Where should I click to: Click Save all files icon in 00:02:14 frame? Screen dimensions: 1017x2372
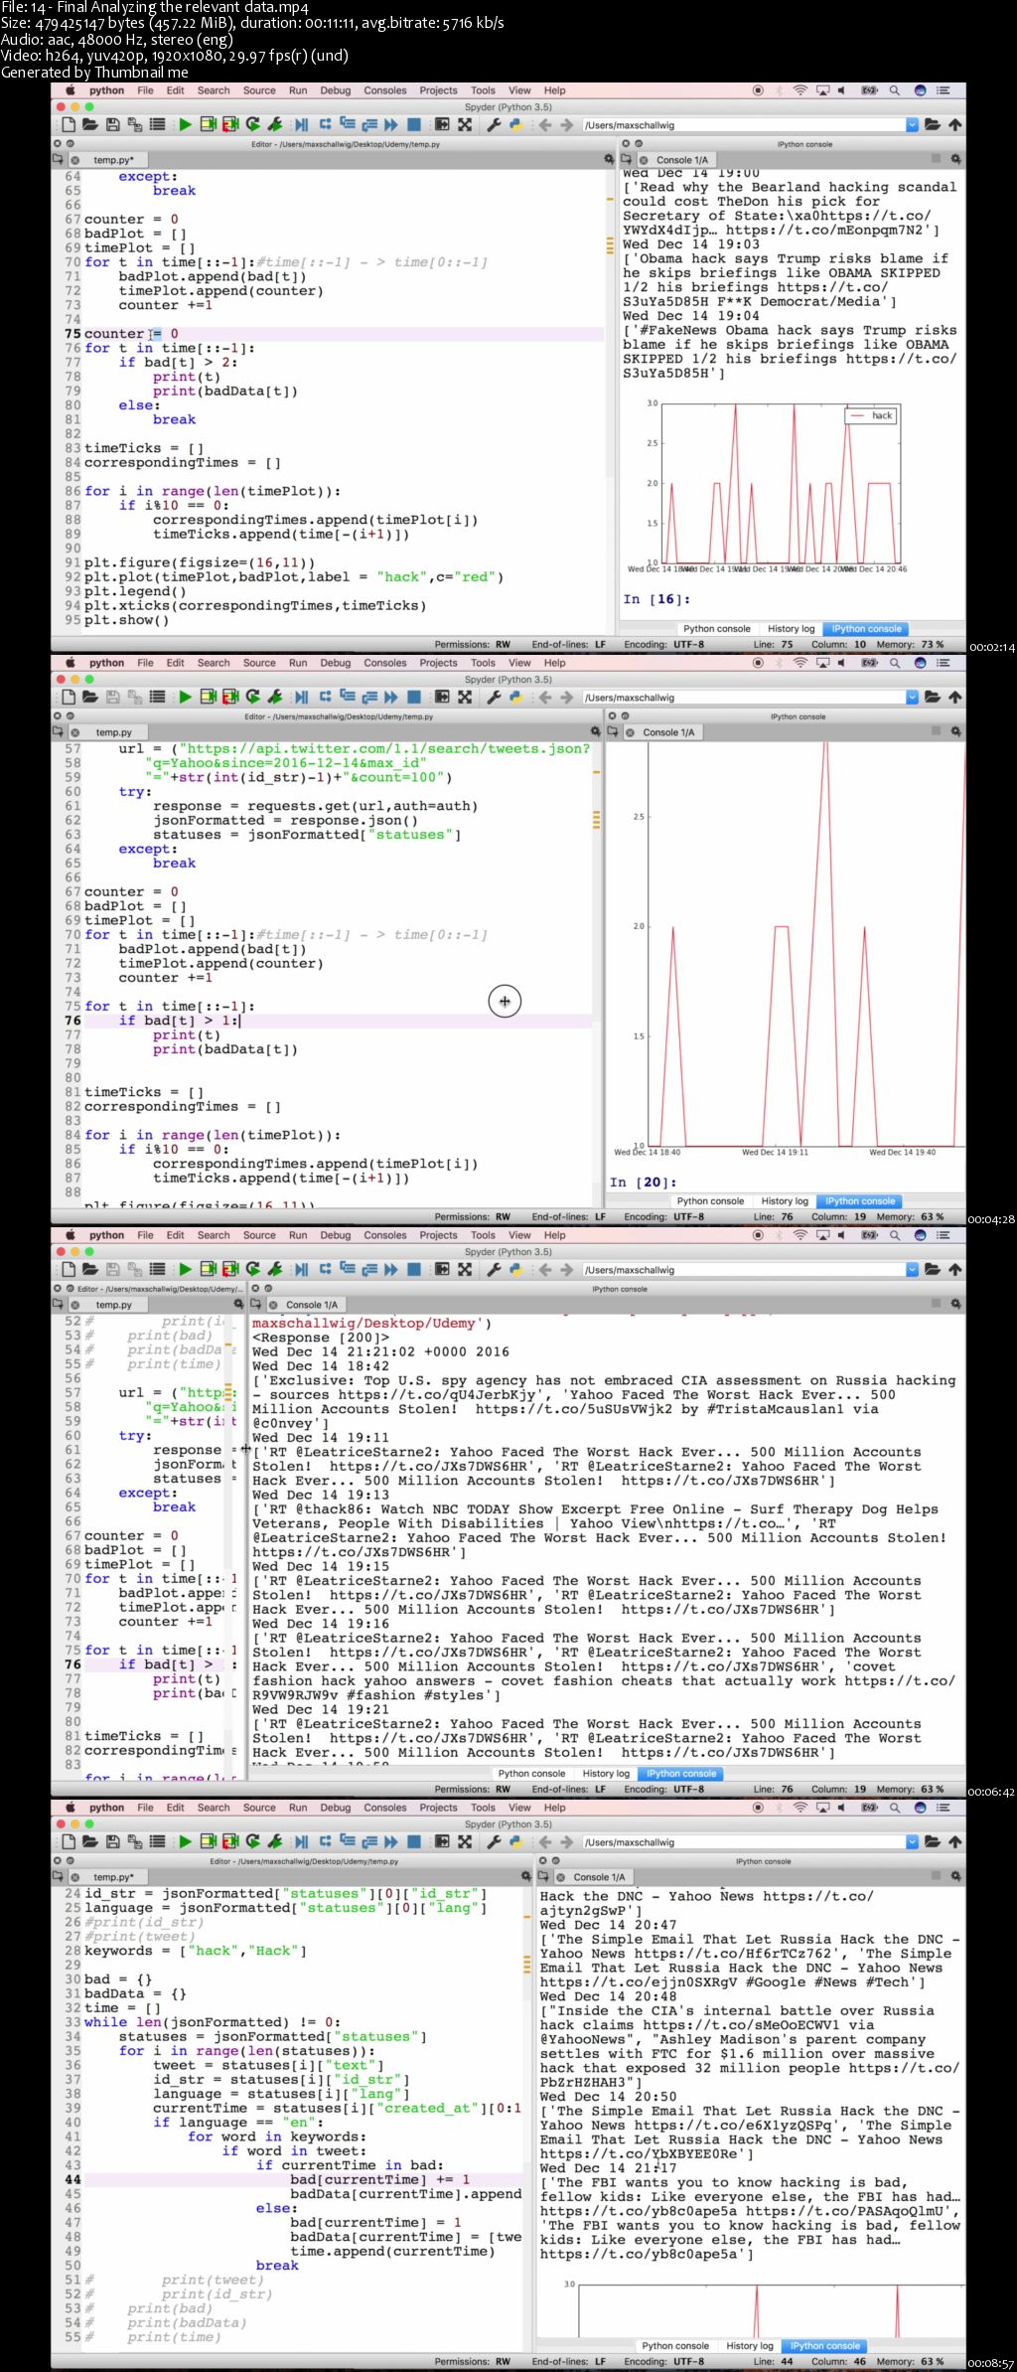134,125
